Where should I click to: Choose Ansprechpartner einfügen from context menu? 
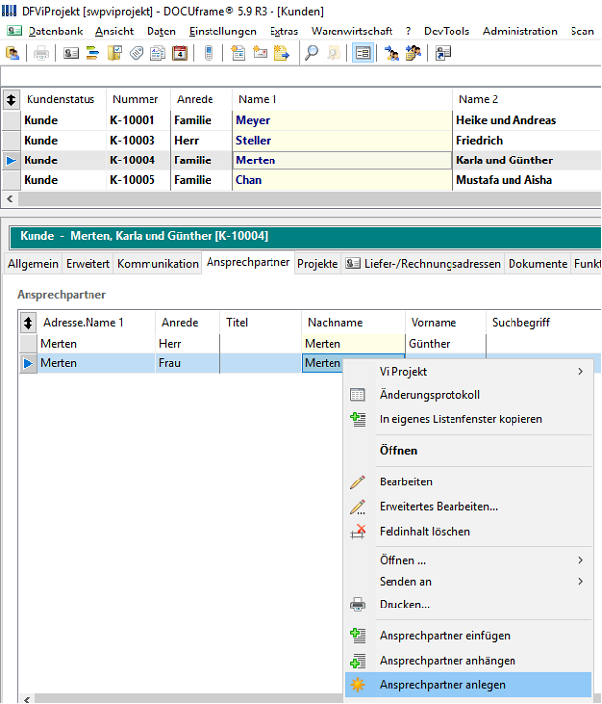click(x=468, y=636)
